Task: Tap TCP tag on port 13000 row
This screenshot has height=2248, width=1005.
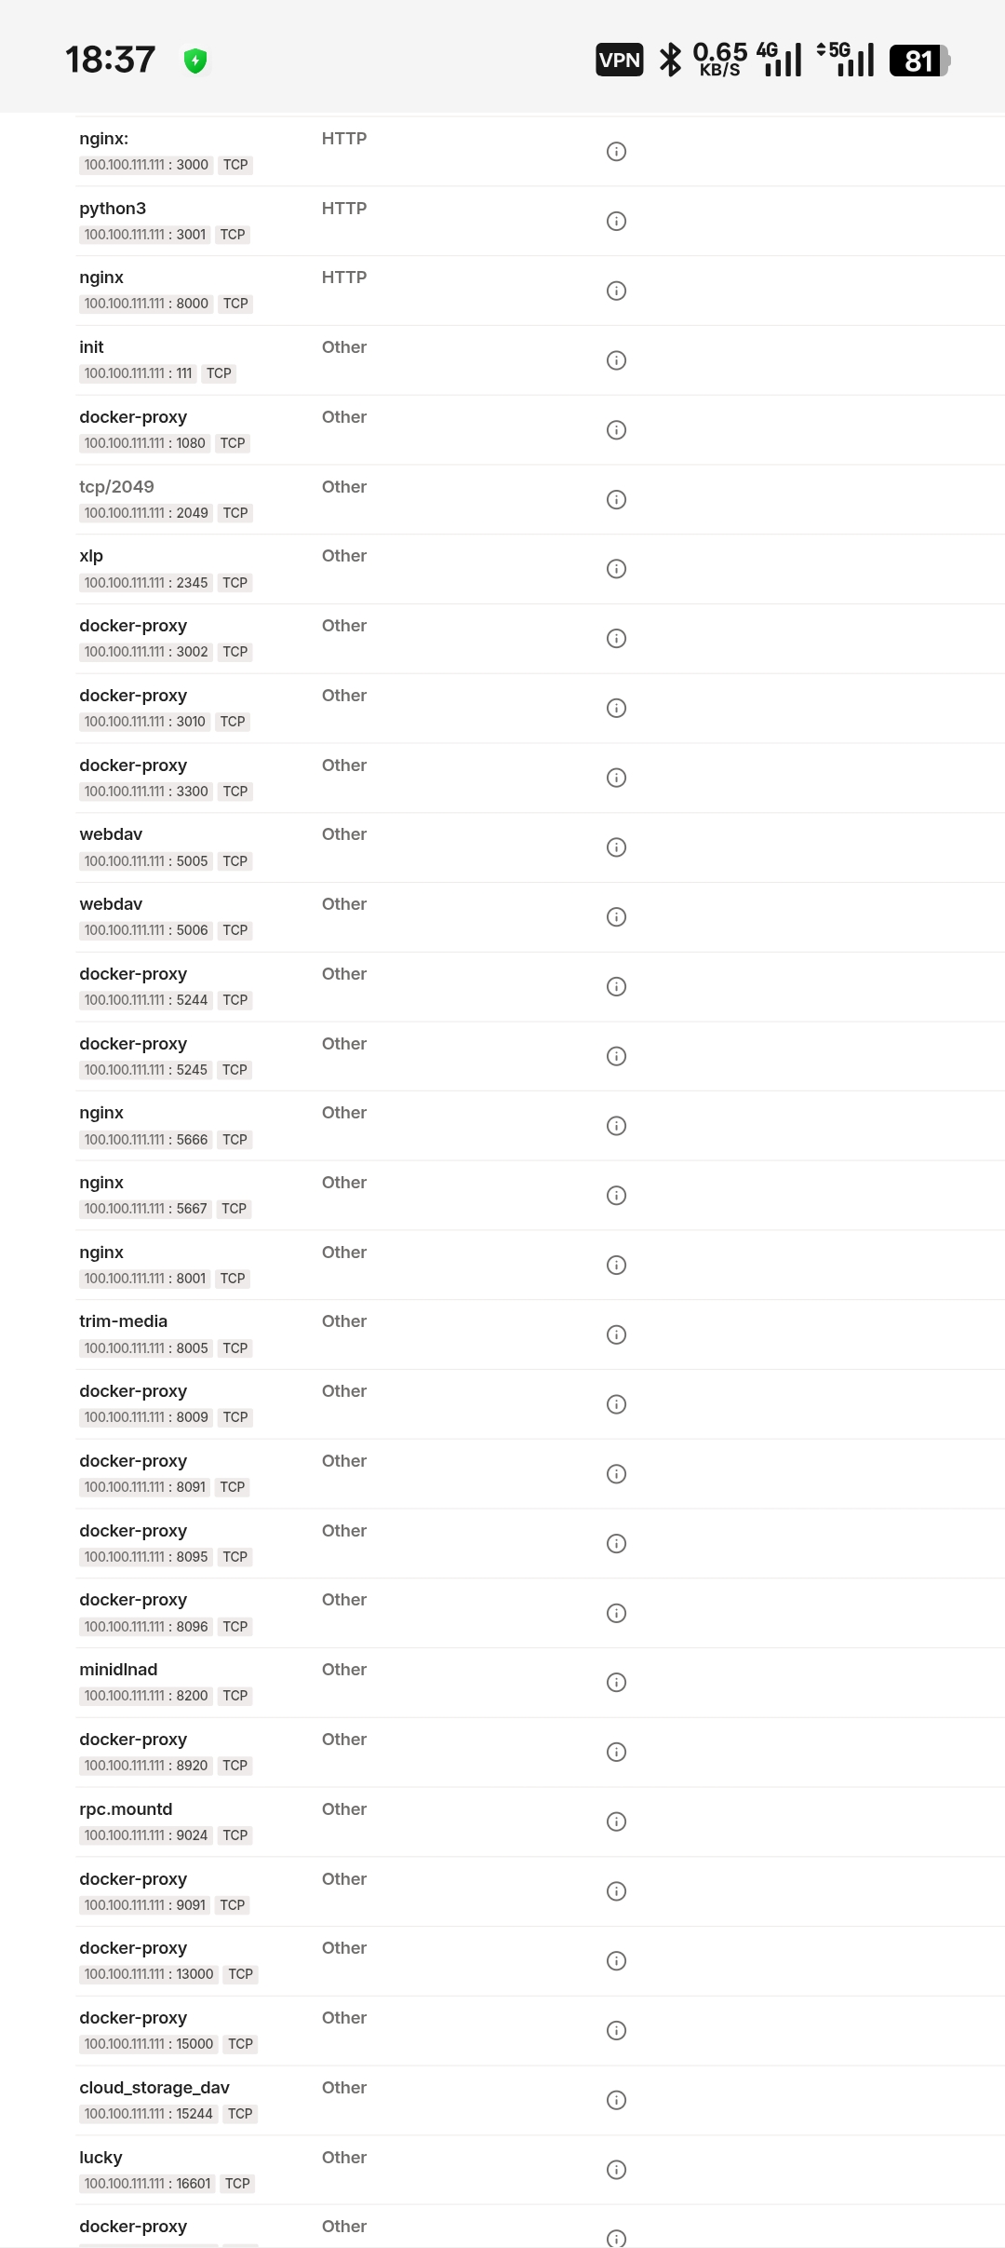Action: coord(241,1974)
